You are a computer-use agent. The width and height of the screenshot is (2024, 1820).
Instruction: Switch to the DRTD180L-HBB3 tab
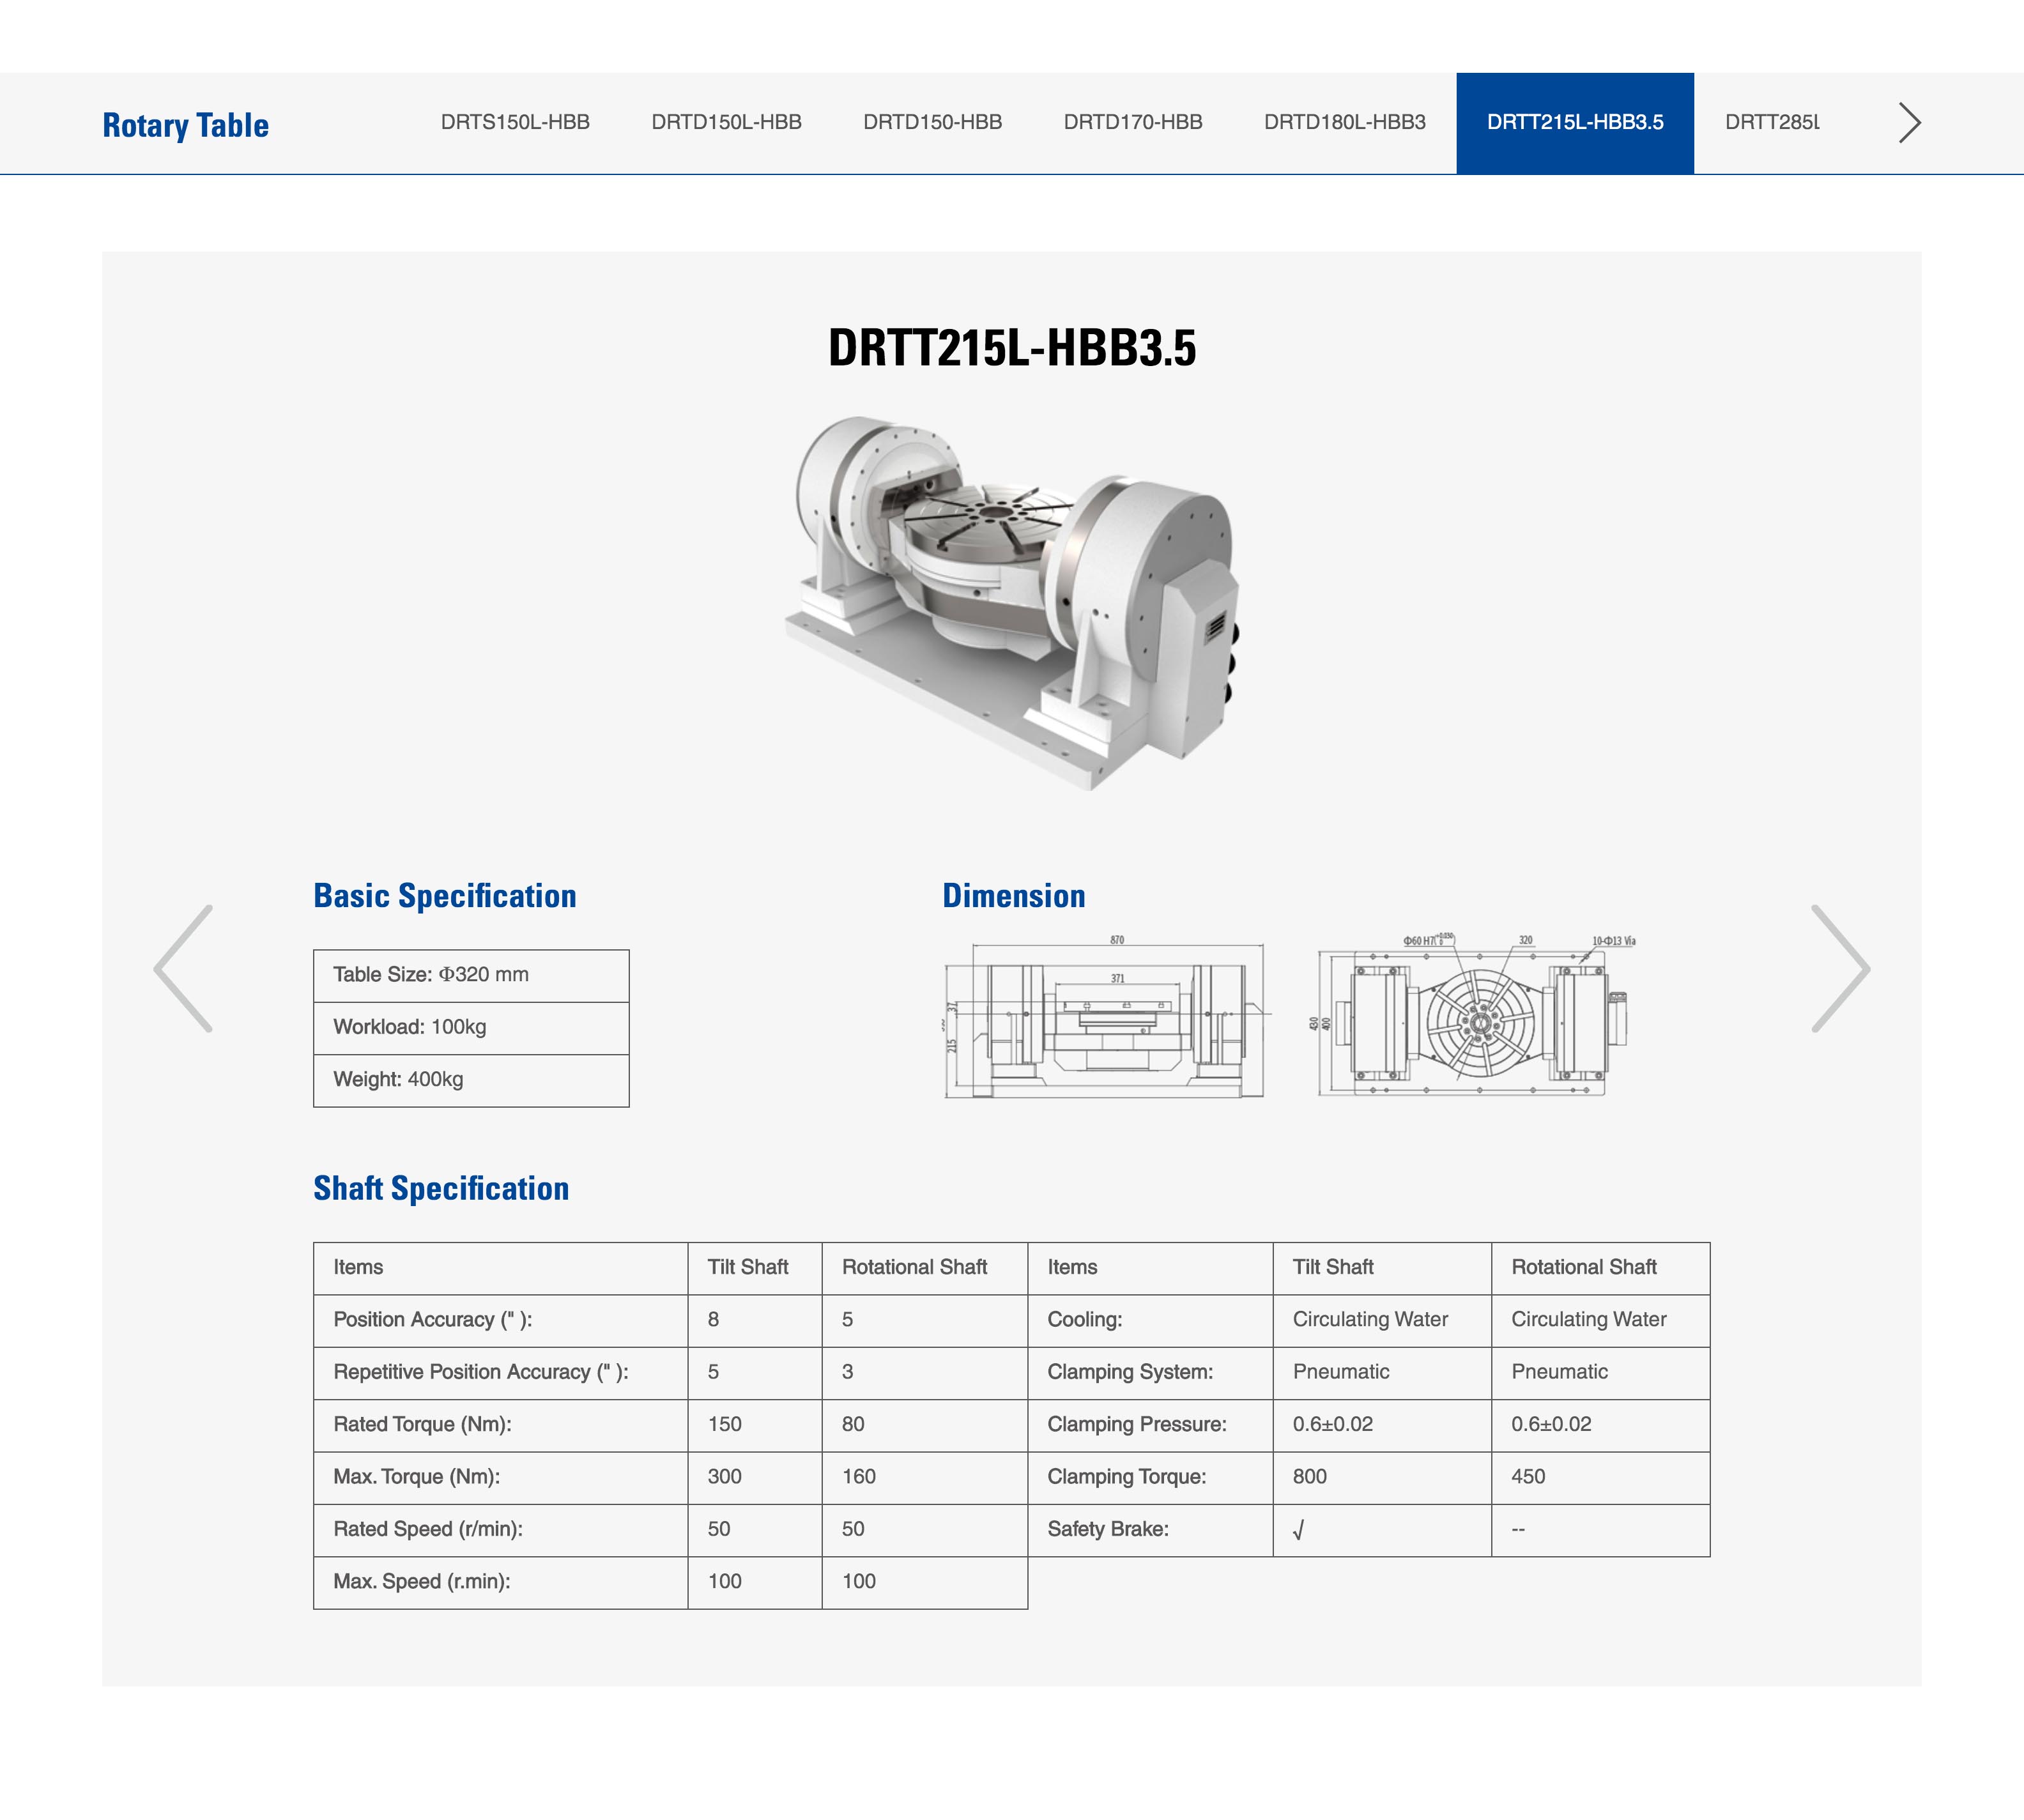click(1344, 122)
